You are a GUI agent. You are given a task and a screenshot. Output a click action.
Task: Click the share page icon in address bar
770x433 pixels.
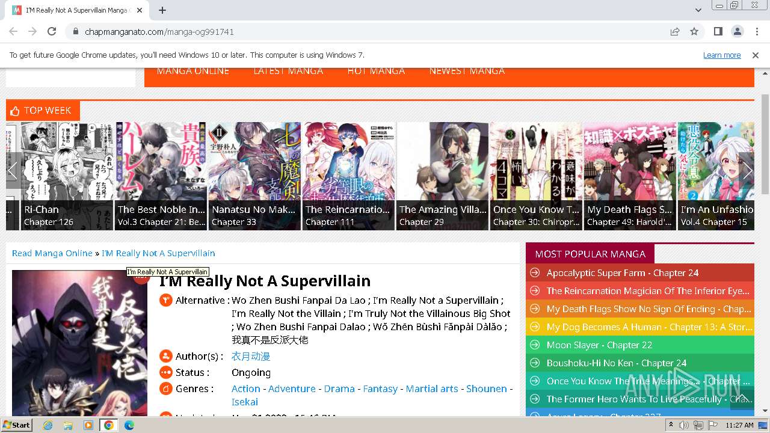(675, 31)
